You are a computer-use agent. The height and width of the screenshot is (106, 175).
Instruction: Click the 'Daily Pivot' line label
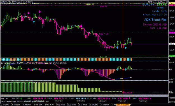tap(103, 34)
